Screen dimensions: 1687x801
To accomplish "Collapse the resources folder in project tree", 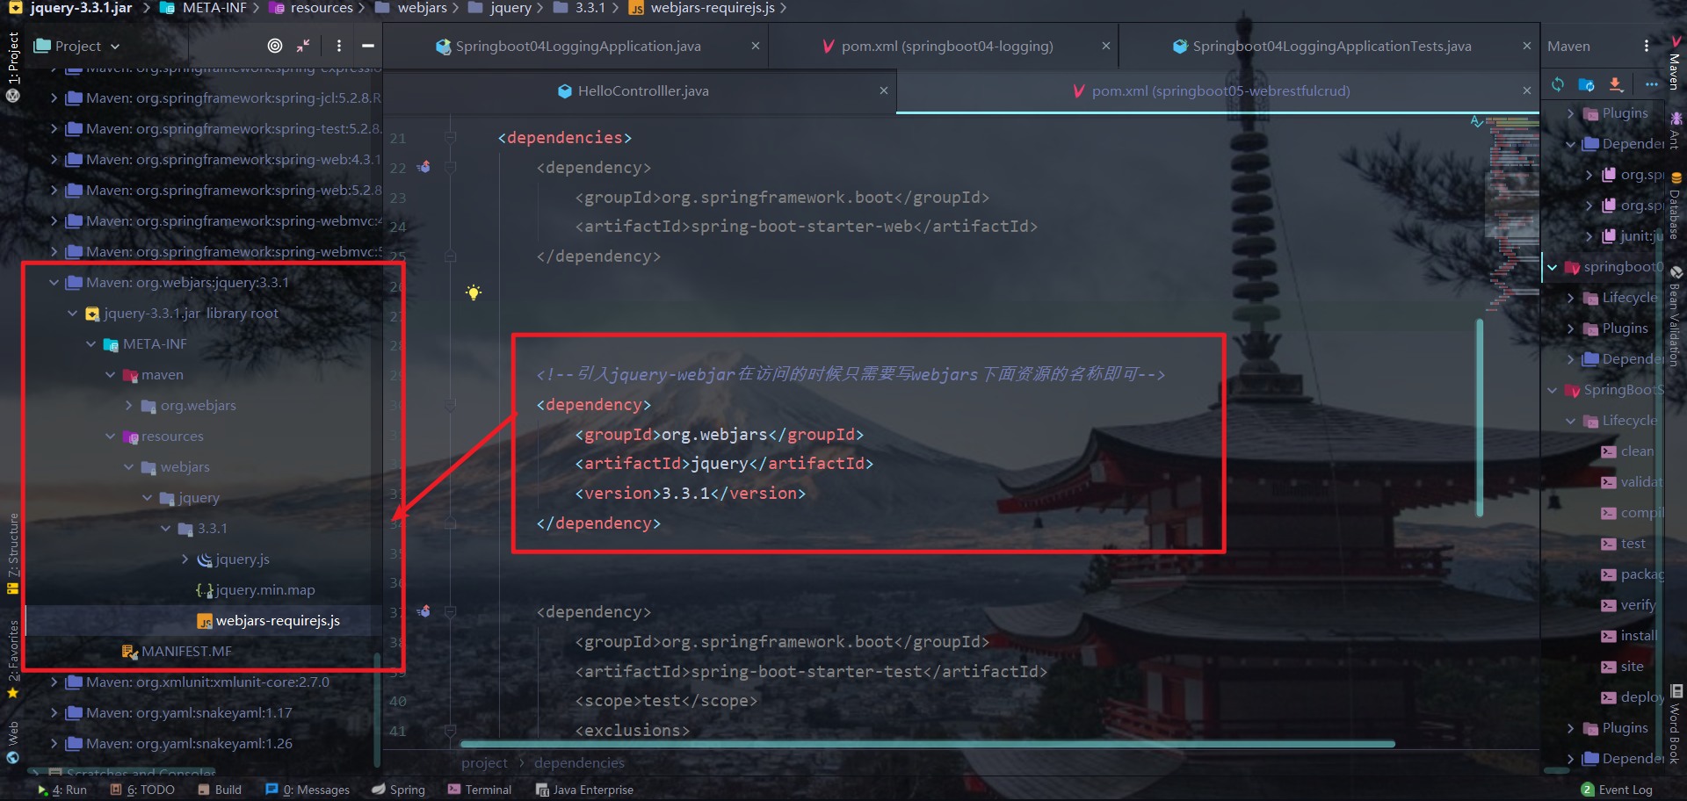I will click(x=111, y=437).
